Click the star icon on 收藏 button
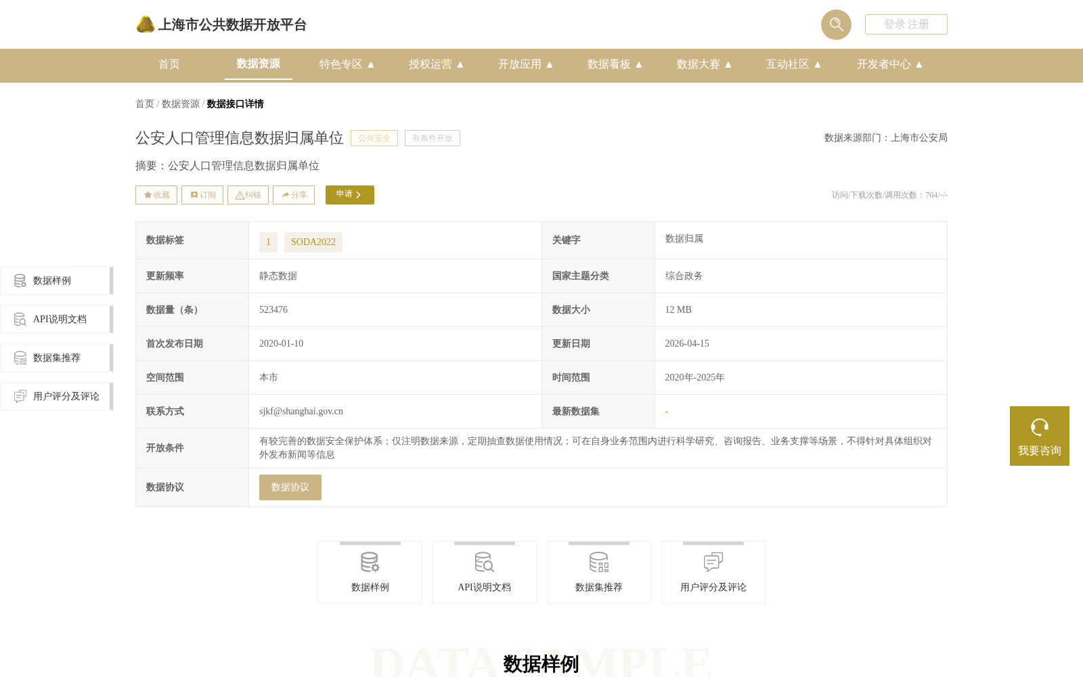The height and width of the screenshot is (677, 1083). (148, 195)
